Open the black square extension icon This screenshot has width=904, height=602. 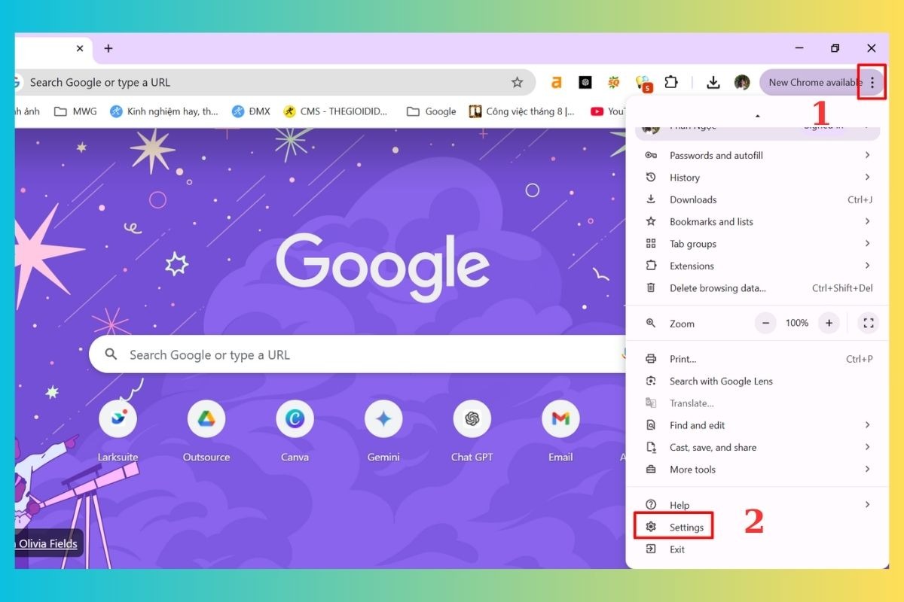click(585, 83)
